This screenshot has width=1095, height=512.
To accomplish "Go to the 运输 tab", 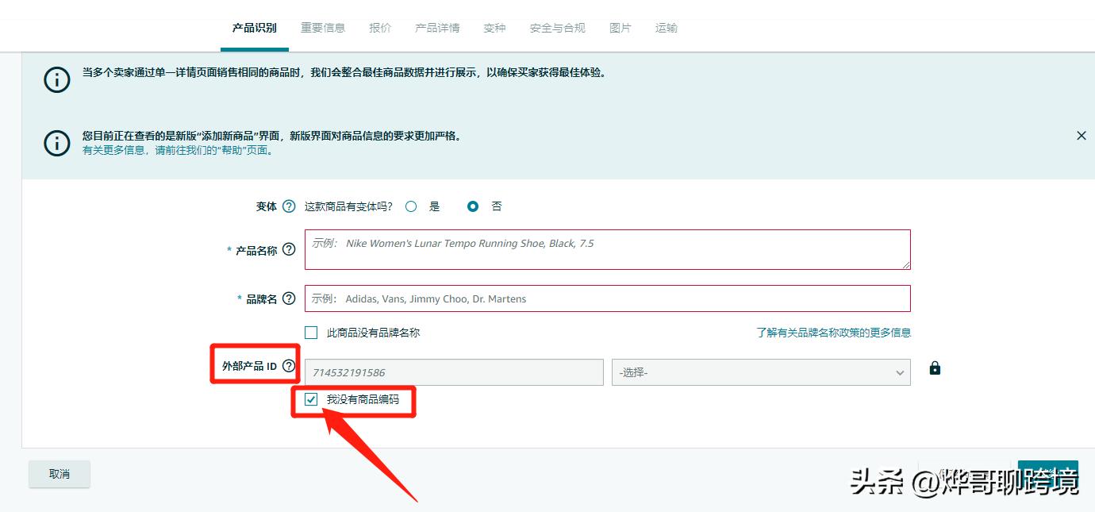I will [666, 27].
